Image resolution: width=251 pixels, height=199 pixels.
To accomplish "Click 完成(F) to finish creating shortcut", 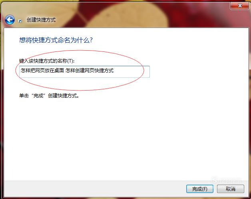I will click(199, 189).
